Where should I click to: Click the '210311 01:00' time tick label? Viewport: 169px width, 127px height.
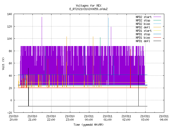click(107, 118)
